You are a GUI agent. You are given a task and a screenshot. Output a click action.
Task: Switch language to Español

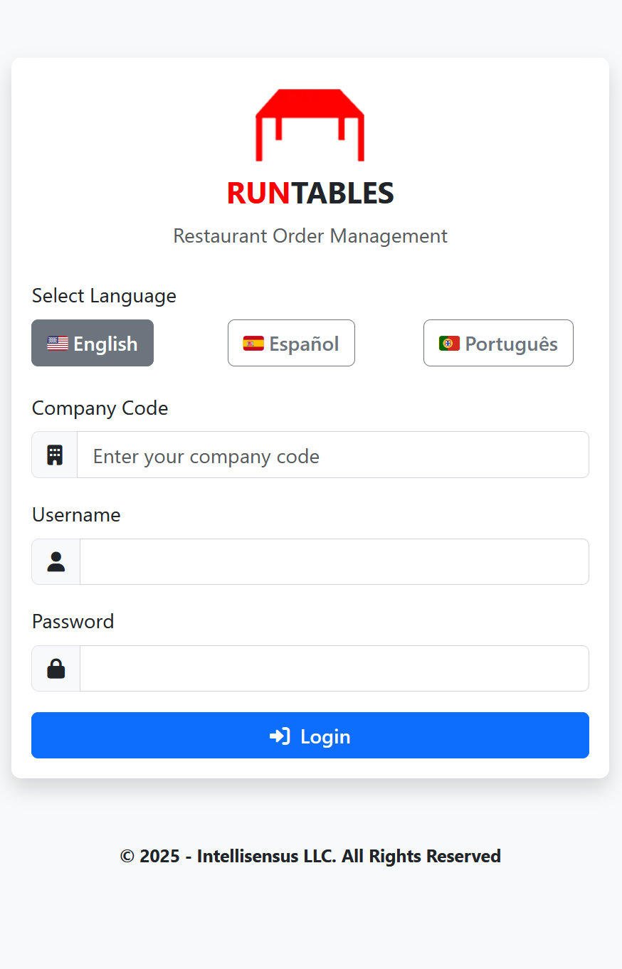point(291,343)
